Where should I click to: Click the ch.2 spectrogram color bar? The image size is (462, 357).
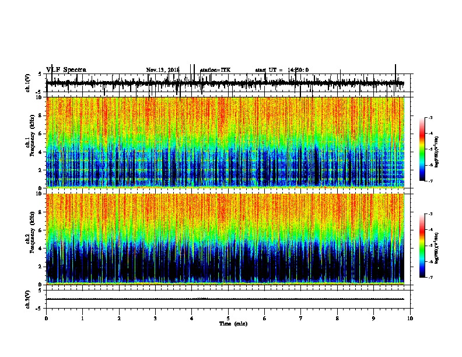coord(422,246)
